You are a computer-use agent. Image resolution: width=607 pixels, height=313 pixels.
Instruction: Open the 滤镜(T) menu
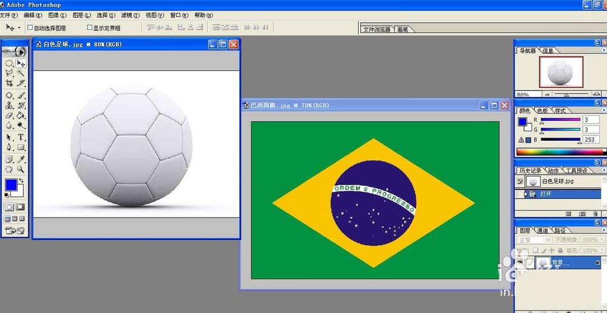click(130, 16)
